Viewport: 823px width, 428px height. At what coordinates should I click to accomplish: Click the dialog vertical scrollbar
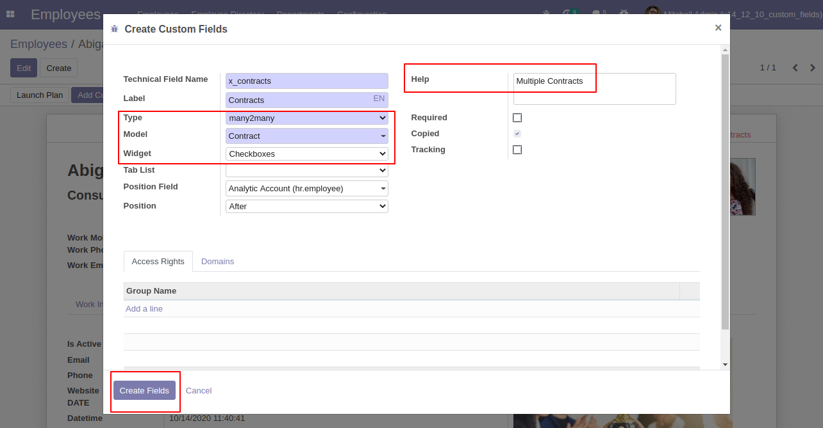(x=725, y=192)
